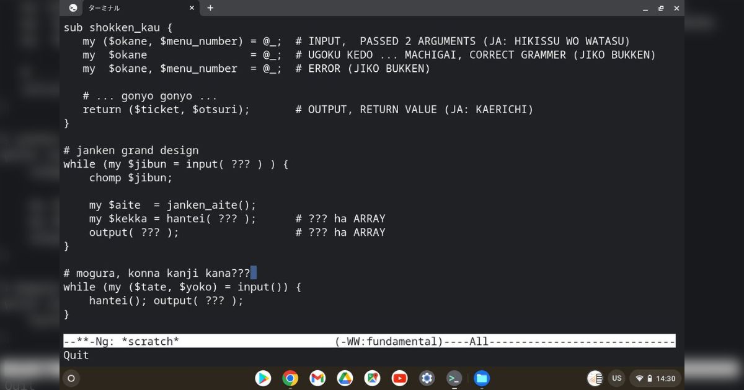Launch Google Maps from the shelf

(372, 378)
